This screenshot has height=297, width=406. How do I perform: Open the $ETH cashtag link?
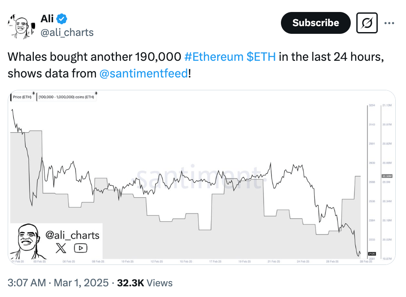(x=261, y=56)
